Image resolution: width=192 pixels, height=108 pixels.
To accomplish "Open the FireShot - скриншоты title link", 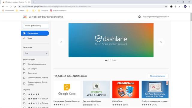I will [x=155, y=101].
